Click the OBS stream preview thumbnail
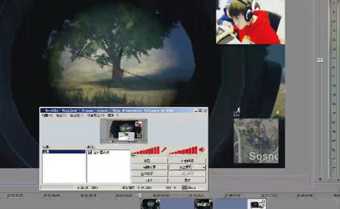This screenshot has height=209, width=340. click(123, 131)
